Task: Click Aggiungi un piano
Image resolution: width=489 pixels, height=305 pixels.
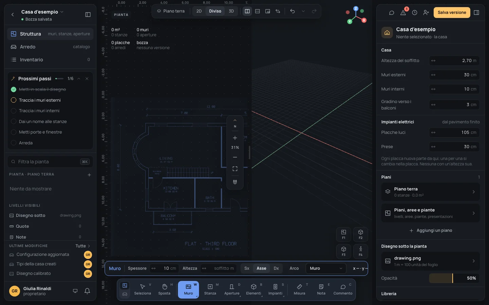Action: tap(431, 230)
